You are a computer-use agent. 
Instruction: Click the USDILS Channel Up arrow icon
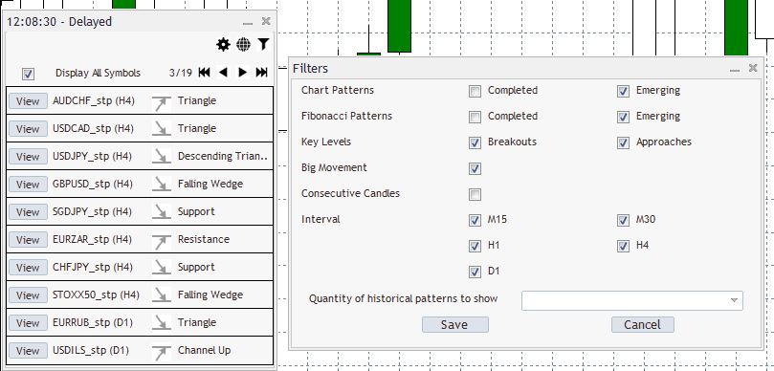162,351
